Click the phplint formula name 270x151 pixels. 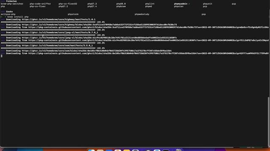(x=150, y=4)
